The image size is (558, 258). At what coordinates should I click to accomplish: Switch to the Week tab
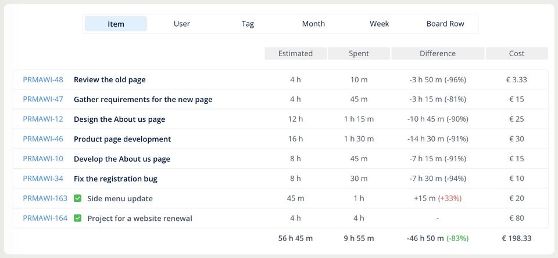379,24
